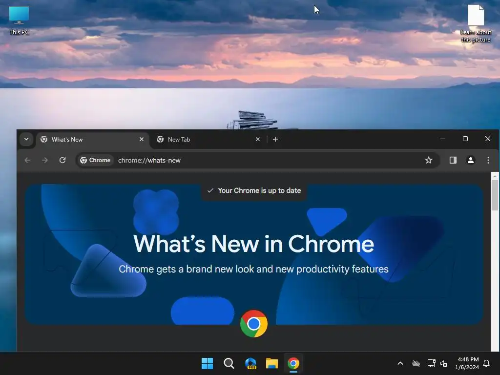This screenshot has height=375, width=500.
Task: Reload the current page
Action: [62, 160]
